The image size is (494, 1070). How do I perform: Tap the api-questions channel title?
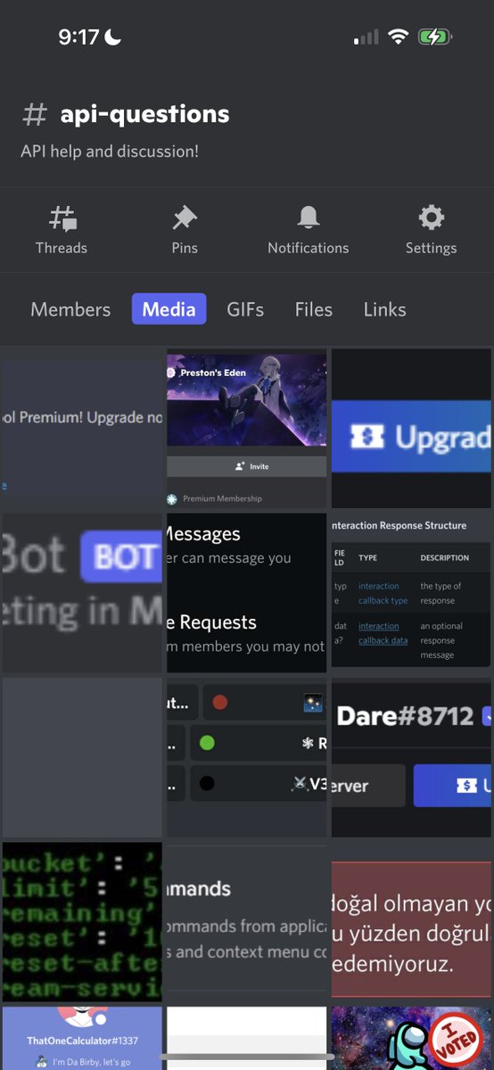[x=144, y=114]
